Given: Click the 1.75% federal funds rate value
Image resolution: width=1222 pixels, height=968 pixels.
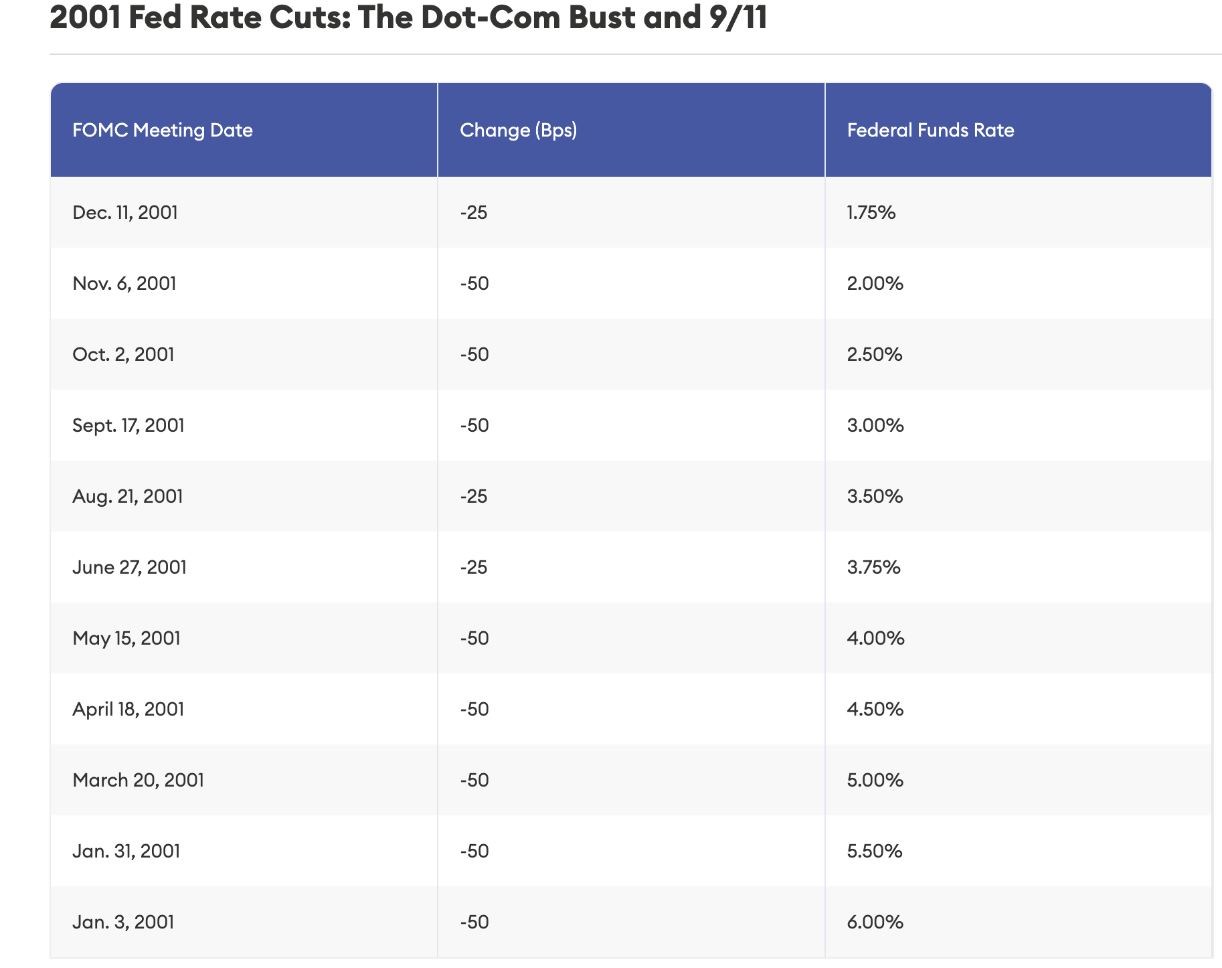Looking at the screenshot, I should (871, 213).
